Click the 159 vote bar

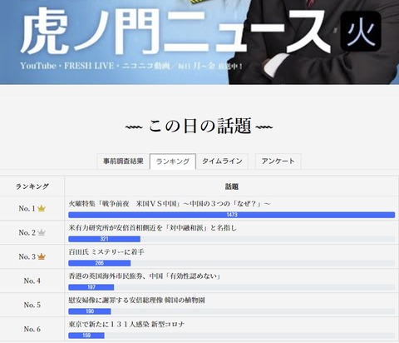tap(86, 336)
